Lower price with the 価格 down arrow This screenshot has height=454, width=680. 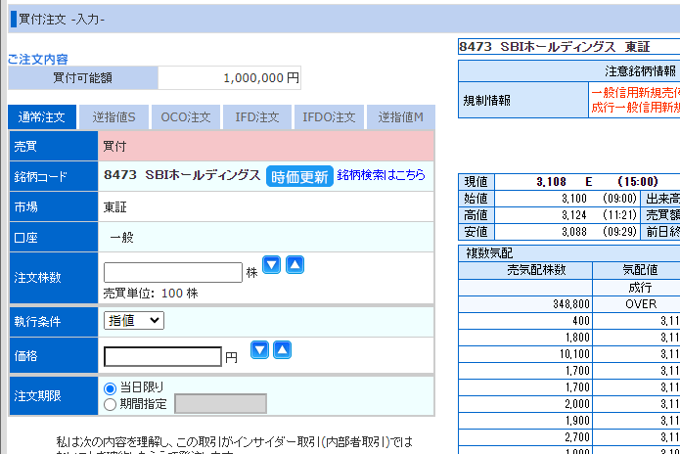(259, 350)
